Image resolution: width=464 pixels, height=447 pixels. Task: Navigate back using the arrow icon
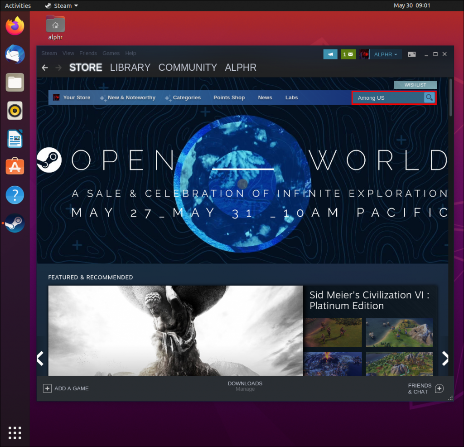pos(44,68)
